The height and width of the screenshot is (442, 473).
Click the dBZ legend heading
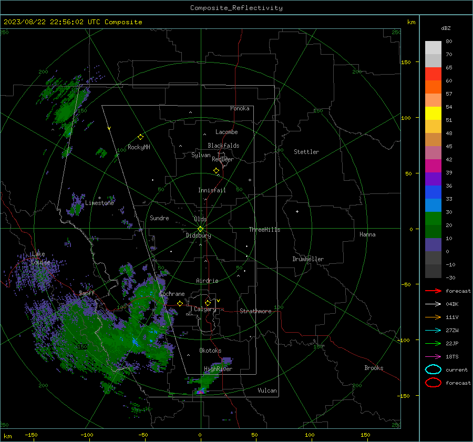tap(446, 28)
